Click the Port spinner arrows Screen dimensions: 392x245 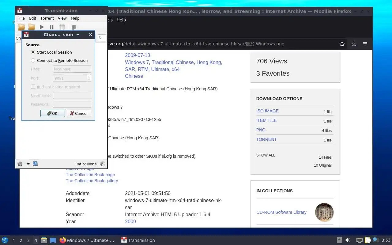tap(89, 78)
